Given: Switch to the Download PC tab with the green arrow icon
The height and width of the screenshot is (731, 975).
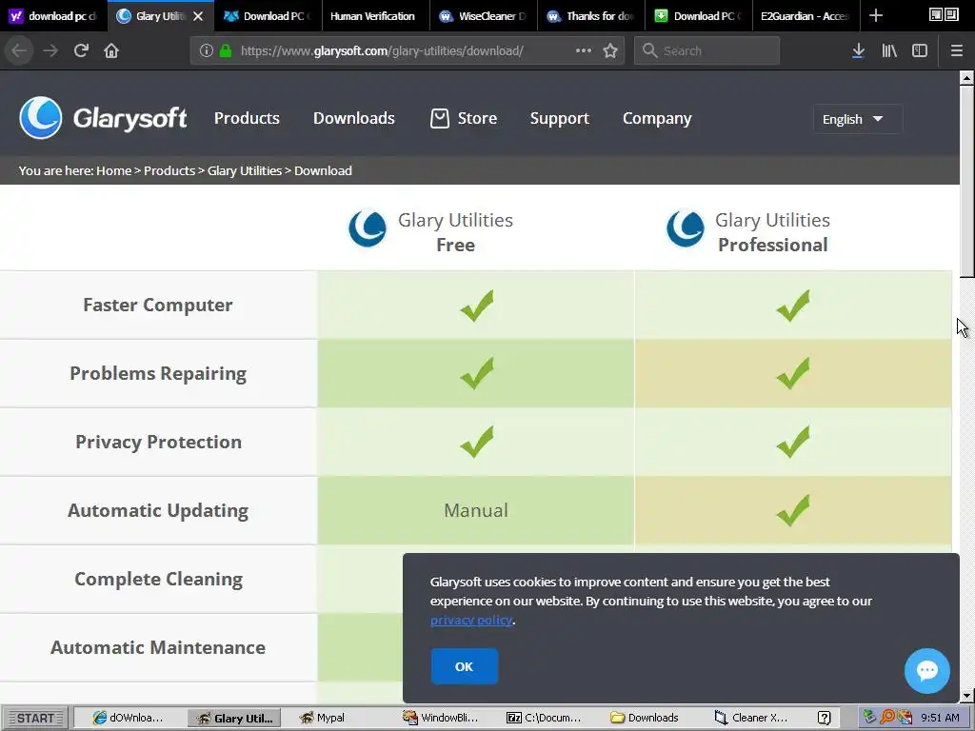Looking at the screenshot, I should (698, 16).
